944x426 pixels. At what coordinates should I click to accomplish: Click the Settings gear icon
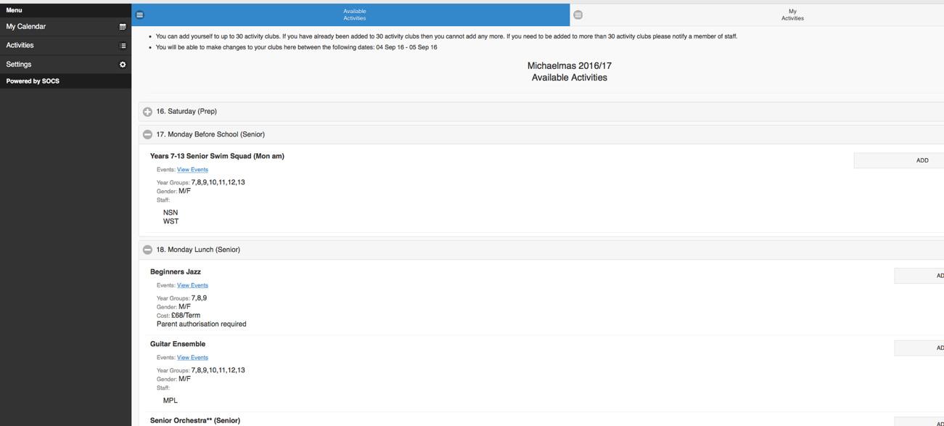pyautogui.click(x=123, y=65)
